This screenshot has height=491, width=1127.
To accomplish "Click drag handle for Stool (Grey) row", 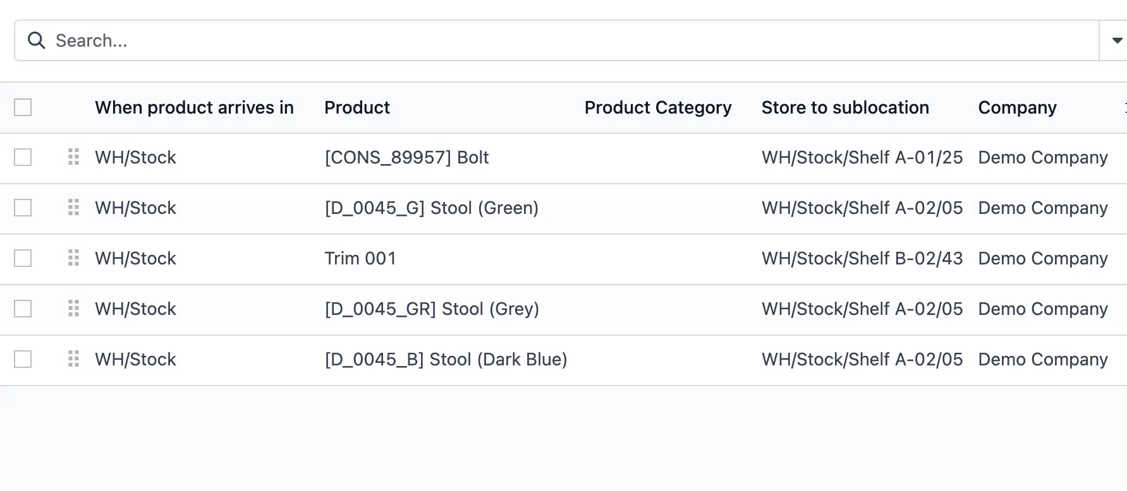I will point(73,308).
